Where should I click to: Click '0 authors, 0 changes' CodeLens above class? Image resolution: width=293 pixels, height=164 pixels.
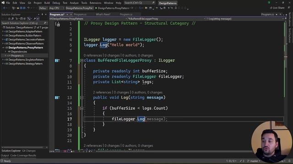point(137,56)
